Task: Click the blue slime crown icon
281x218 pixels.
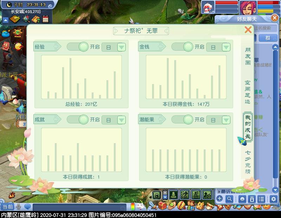Action: click(6, 33)
